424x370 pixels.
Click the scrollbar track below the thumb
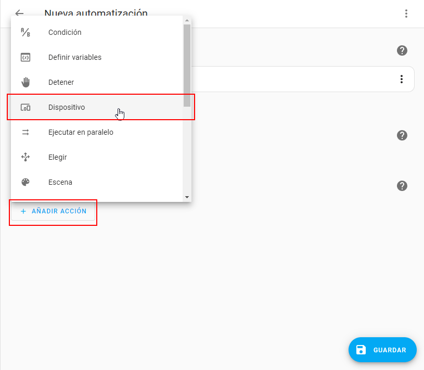click(x=187, y=151)
